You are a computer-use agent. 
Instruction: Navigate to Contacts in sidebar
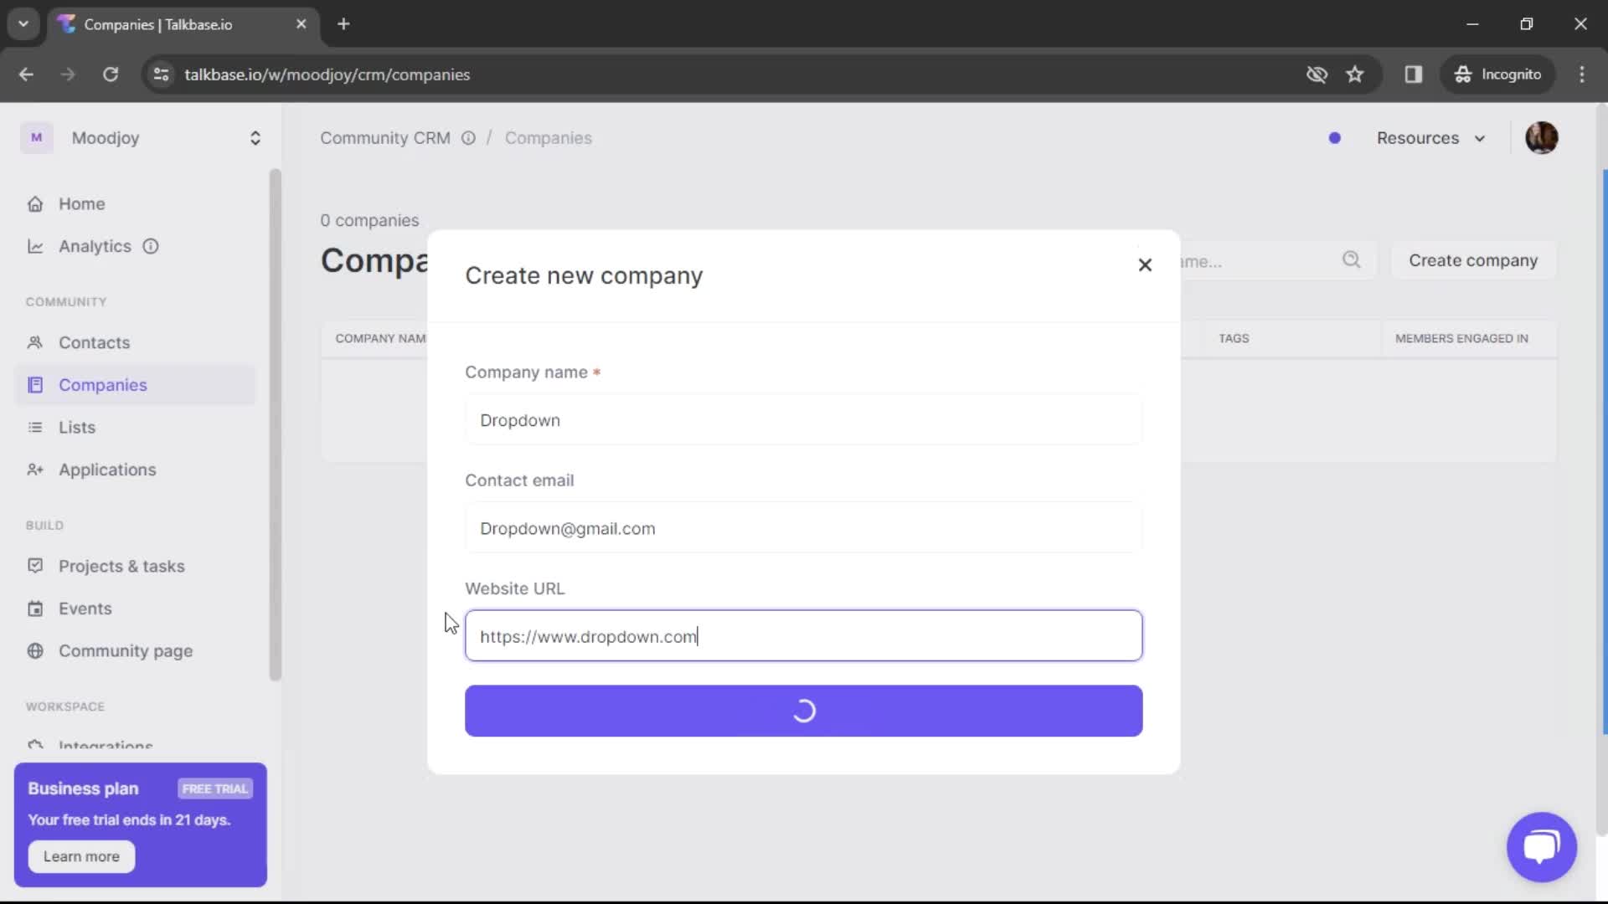[94, 342]
